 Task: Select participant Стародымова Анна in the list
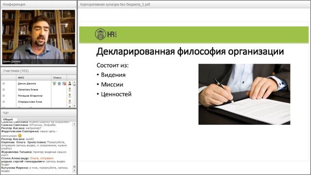coord(30,102)
